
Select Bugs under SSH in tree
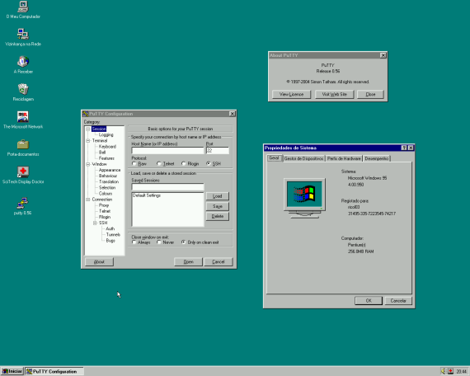click(x=110, y=241)
